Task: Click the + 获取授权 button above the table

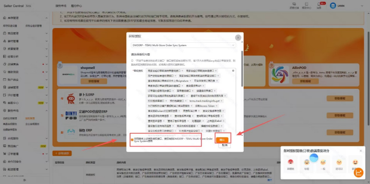Action: coord(62,153)
